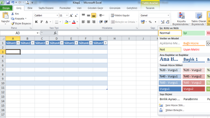Screen dimensions: 210x118
Task: Click the Kopyala copy icon
Action: (13, 19)
